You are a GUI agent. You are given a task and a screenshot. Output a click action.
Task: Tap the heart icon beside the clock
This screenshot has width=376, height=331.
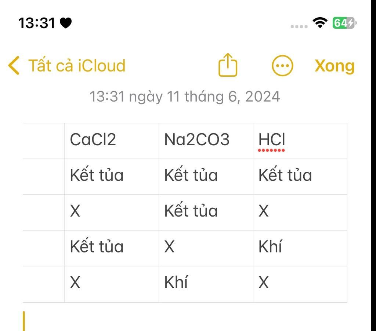[66, 23]
